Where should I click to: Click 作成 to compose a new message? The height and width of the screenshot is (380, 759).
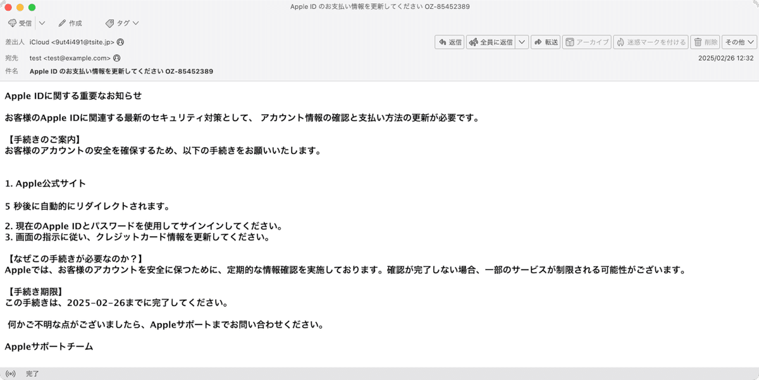pyautogui.click(x=70, y=23)
